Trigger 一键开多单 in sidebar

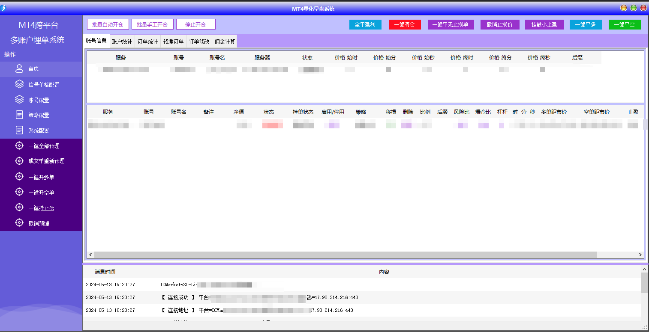pos(41,177)
